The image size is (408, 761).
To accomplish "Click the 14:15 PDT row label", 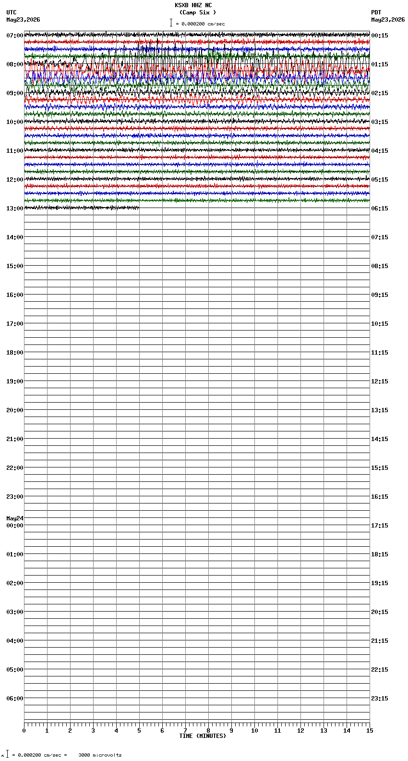I will click(x=380, y=439).
